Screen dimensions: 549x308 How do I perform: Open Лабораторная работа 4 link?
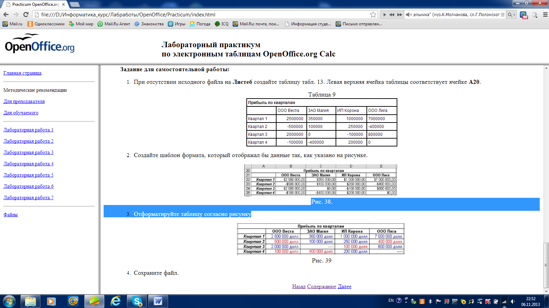(28, 164)
